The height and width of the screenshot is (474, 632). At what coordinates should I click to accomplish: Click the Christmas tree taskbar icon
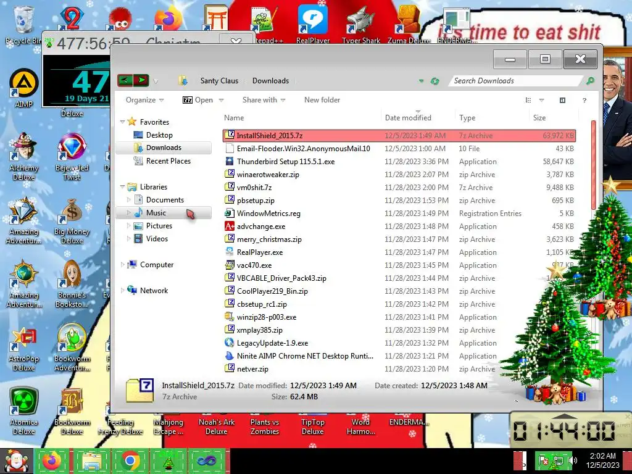[168, 461]
